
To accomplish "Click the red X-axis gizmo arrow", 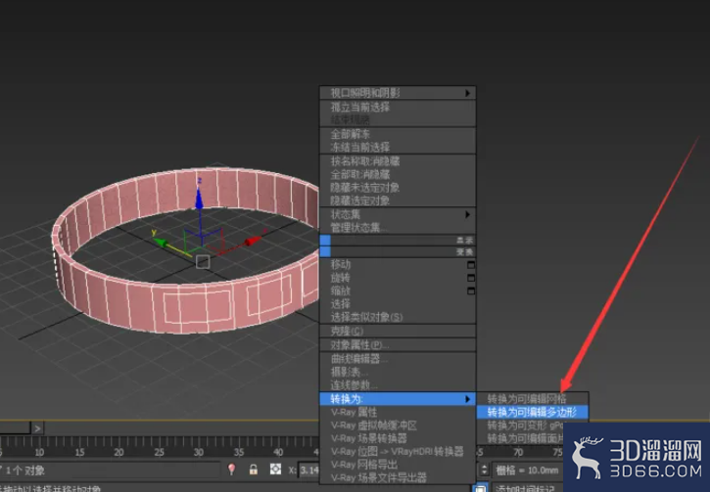I will click(253, 241).
